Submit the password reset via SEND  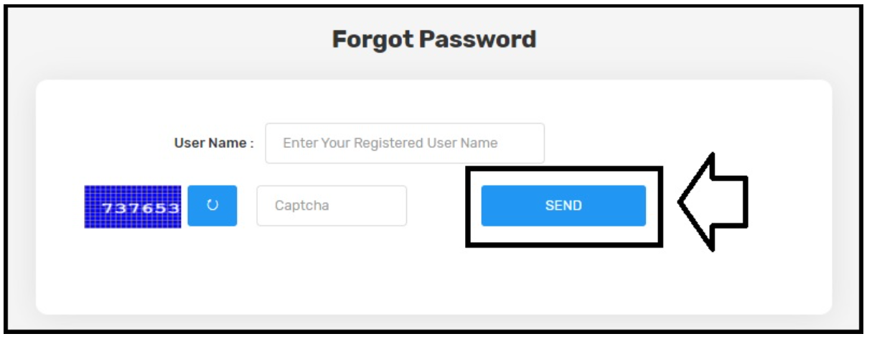563,205
